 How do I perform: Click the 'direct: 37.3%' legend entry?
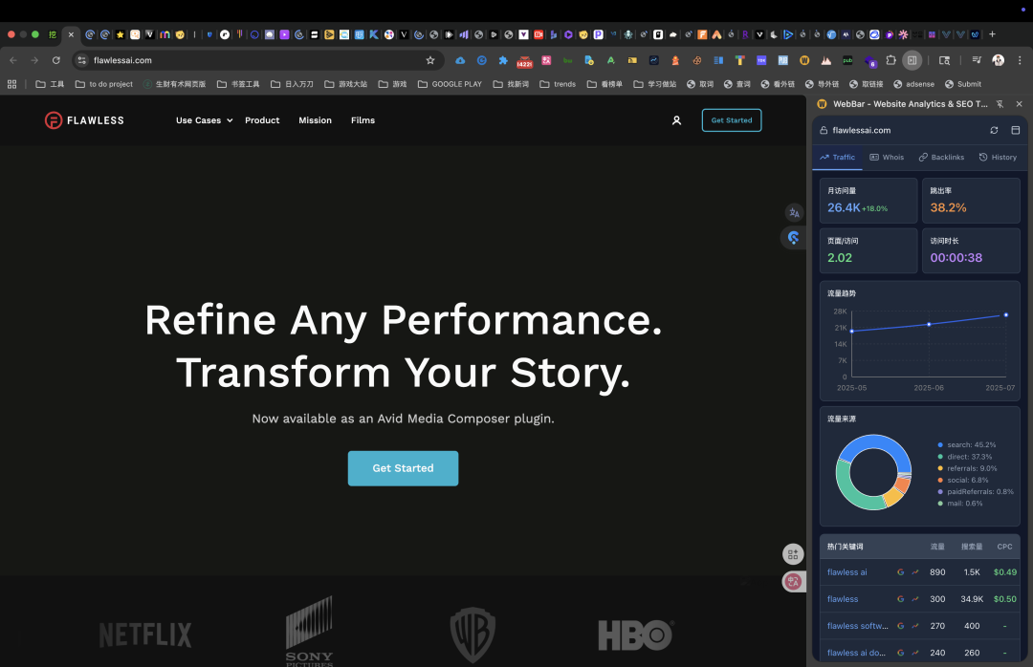(964, 457)
